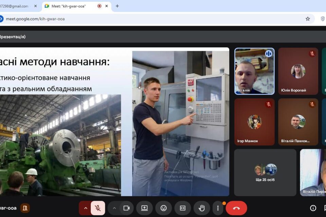This screenshot has height=217, width=326.
Task: Unmute the microphone in the call controls
Action: tap(98, 208)
